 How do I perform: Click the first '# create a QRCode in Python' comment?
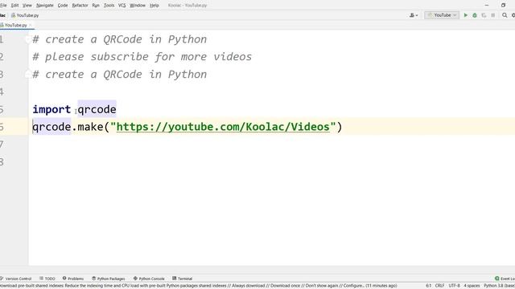coord(120,39)
